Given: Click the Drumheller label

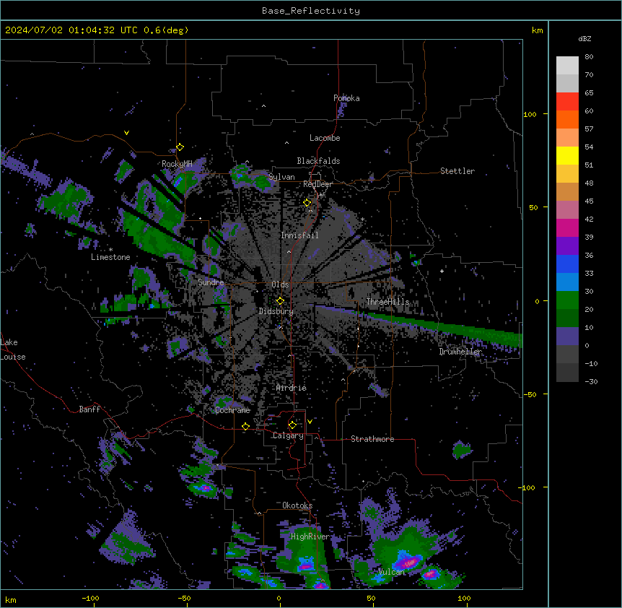Looking at the screenshot, I should pos(460,352).
